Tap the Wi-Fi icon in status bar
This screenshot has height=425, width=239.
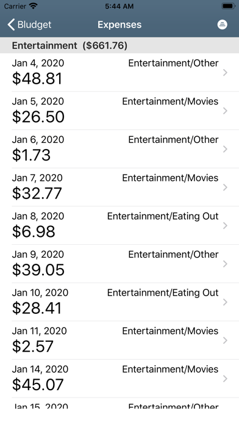34,5
